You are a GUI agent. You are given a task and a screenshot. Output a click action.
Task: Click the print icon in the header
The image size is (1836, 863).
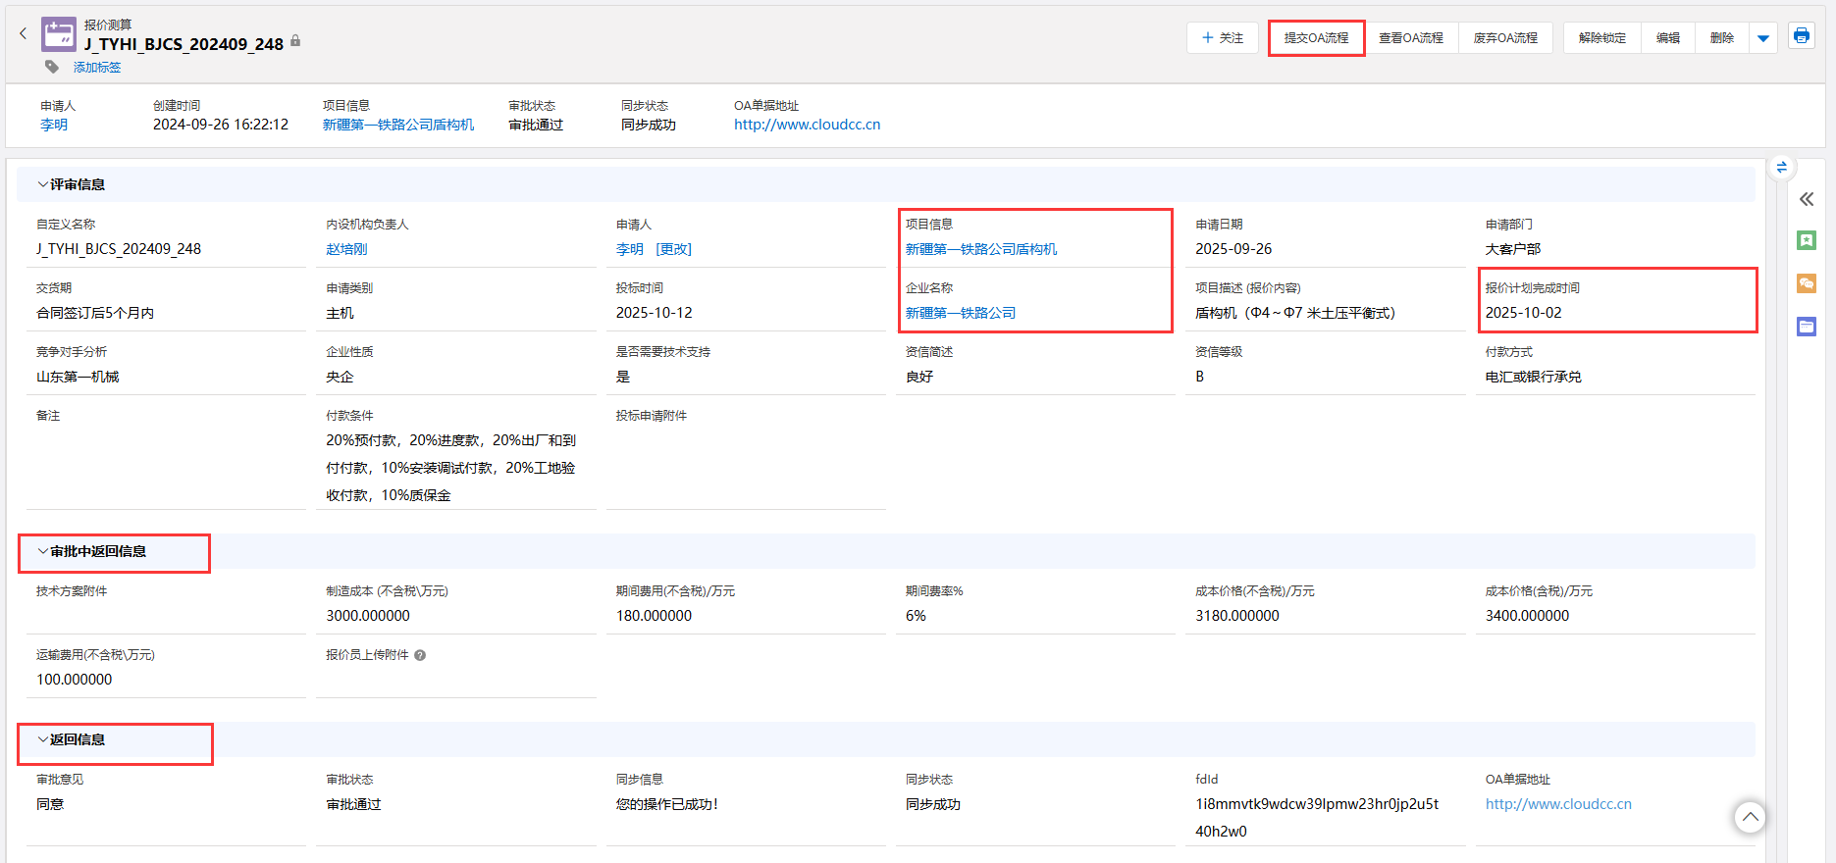click(x=1801, y=36)
